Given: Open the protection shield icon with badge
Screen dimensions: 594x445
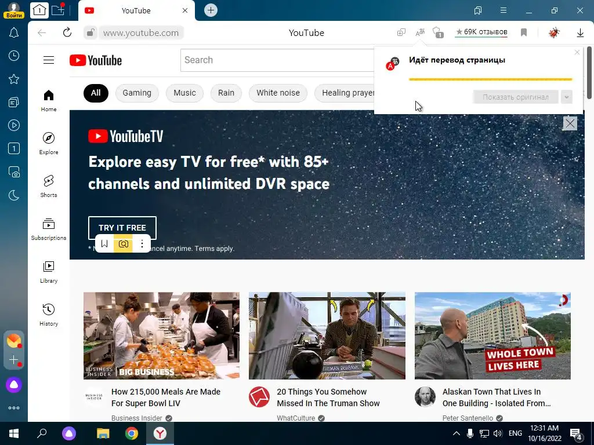Looking at the screenshot, I should [438, 32].
